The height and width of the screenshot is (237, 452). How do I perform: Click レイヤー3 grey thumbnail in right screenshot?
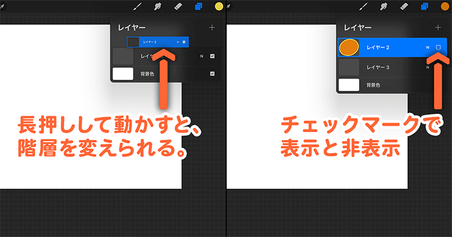349,67
